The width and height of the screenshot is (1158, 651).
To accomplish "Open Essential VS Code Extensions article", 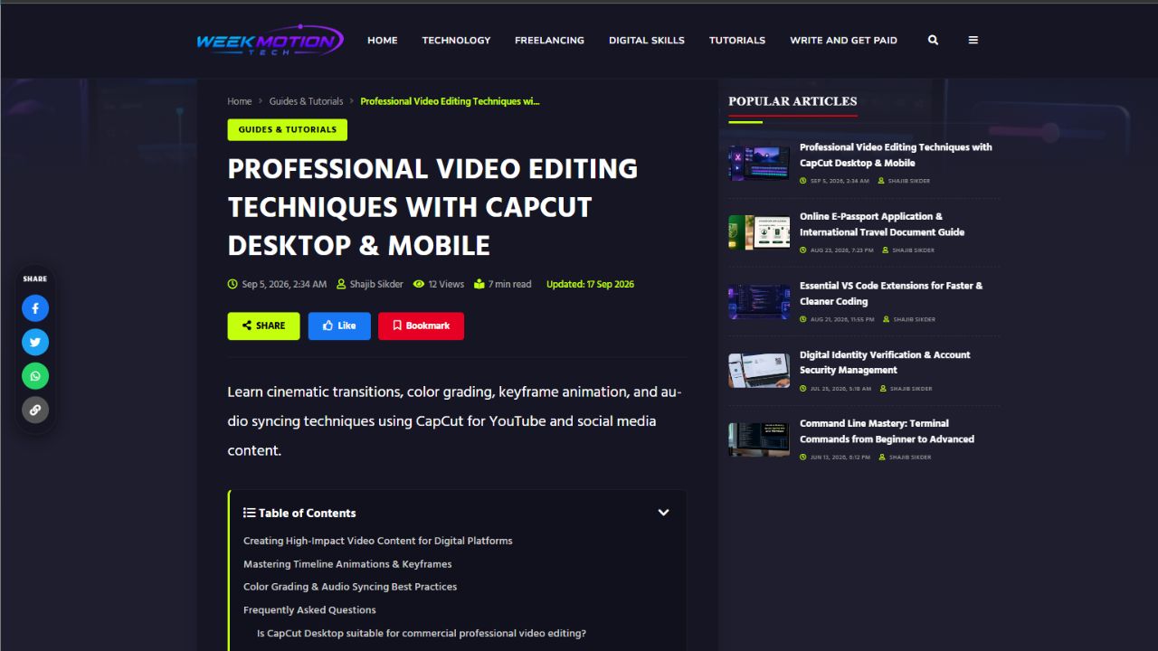I will click(x=891, y=293).
